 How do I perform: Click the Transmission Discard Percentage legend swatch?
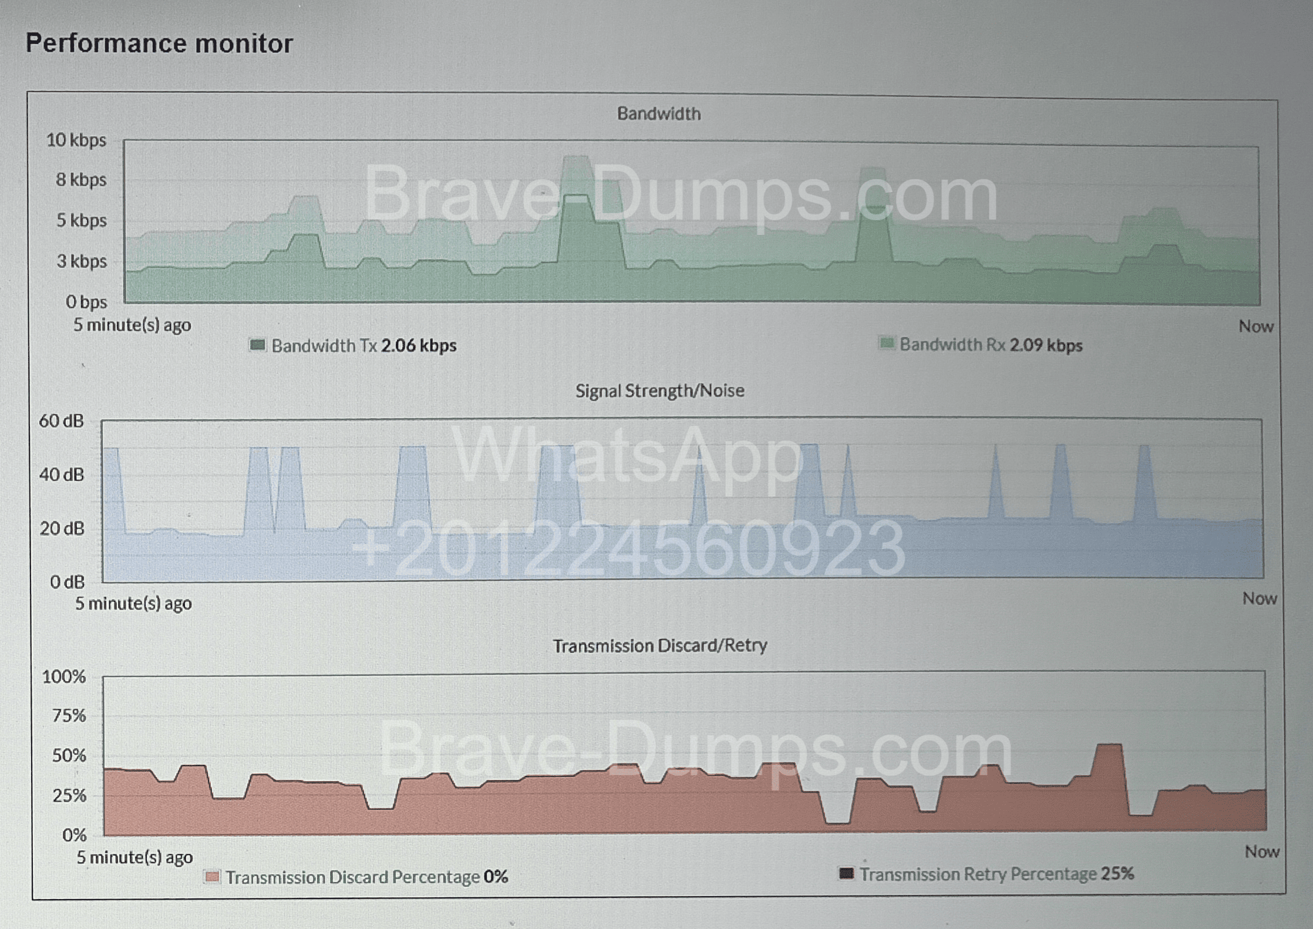pos(212,877)
